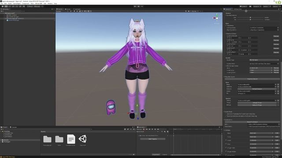Select Directional Light in Hierarchy
282x158 pixels.
(14, 17)
